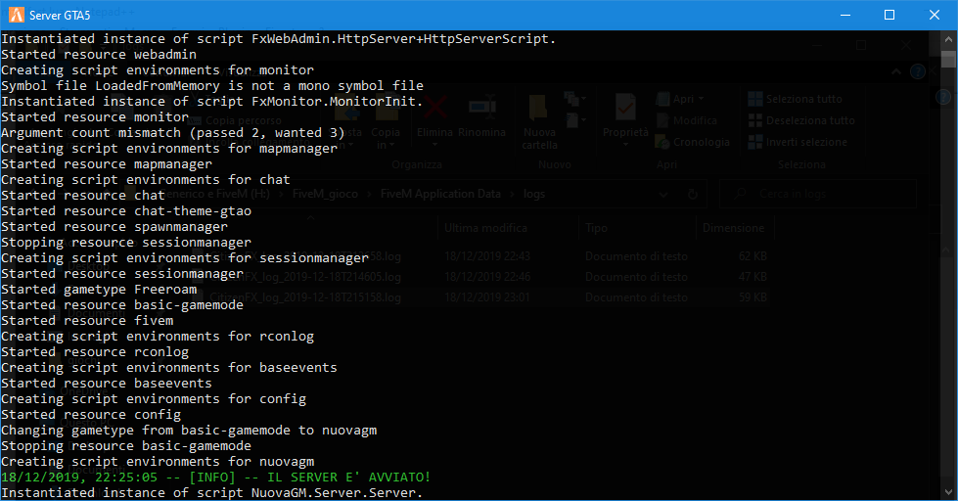This screenshot has height=501, width=958.
Task: Click the FiveM_gioco breadcrumb segment
Action: (x=325, y=194)
